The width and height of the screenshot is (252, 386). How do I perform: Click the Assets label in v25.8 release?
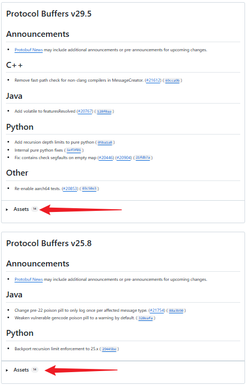coord(21,370)
